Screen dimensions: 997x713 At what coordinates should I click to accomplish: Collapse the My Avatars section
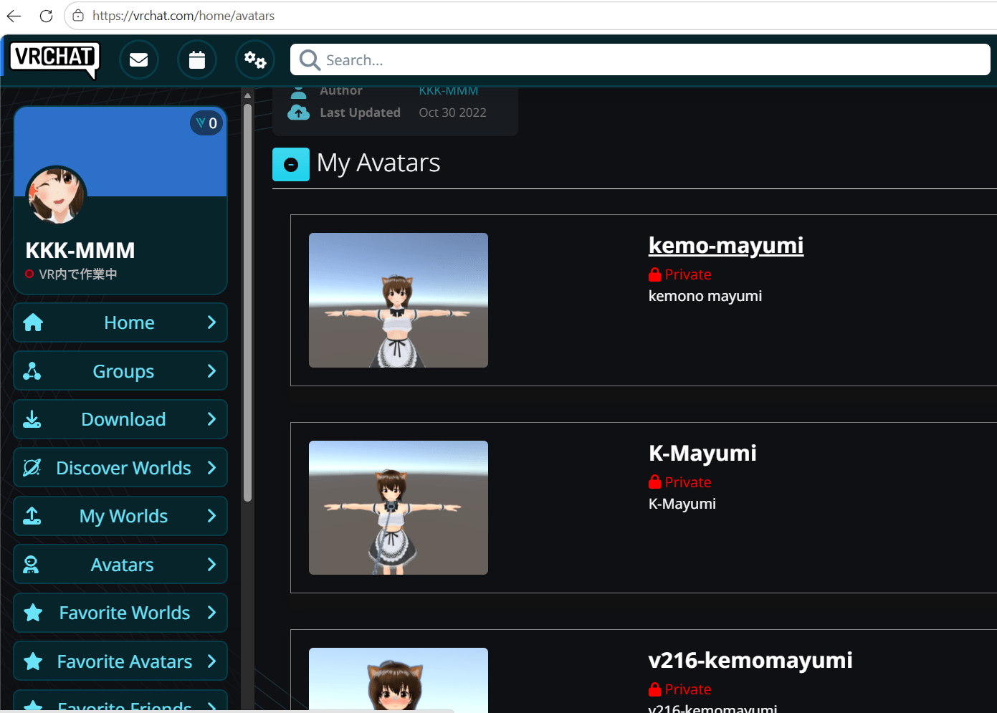291,165
